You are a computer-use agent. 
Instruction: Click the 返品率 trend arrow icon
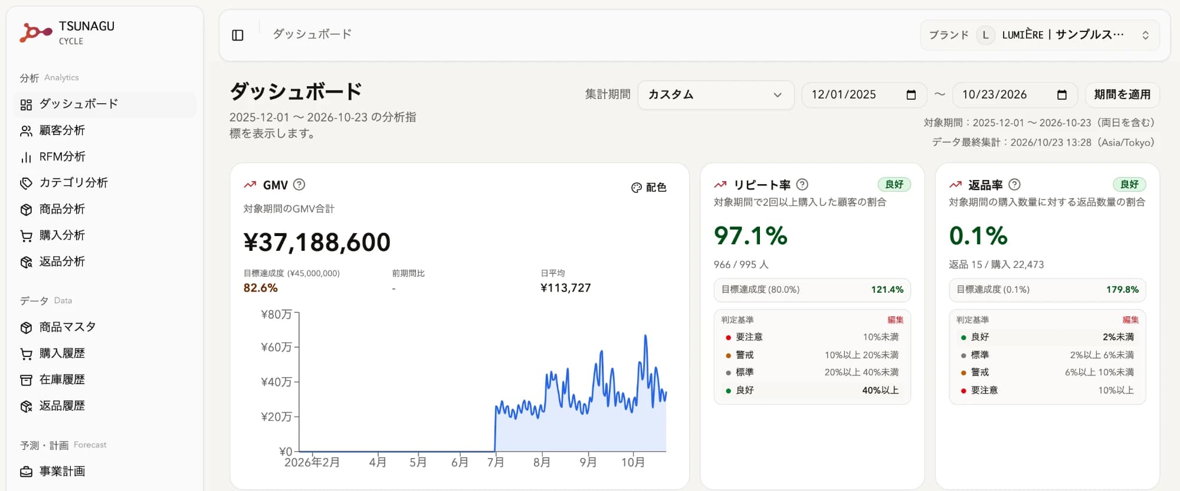point(955,185)
